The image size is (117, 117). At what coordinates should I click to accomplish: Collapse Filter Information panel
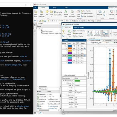click(x=63, y=75)
